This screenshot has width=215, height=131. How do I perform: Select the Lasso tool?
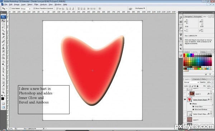(3, 28)
